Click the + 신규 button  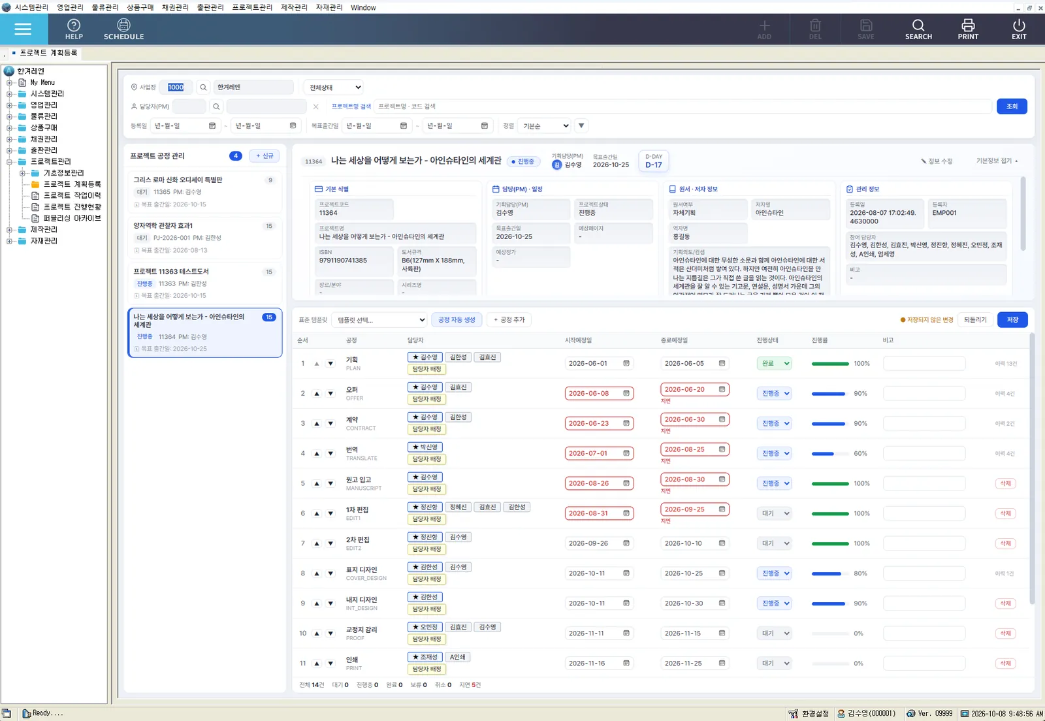tap(265, 156)
